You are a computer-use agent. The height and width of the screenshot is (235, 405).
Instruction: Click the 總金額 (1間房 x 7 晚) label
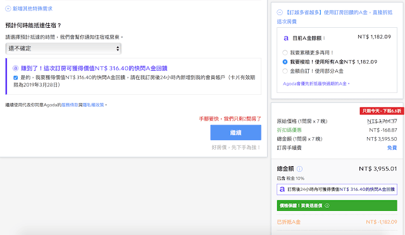point(299,139)
